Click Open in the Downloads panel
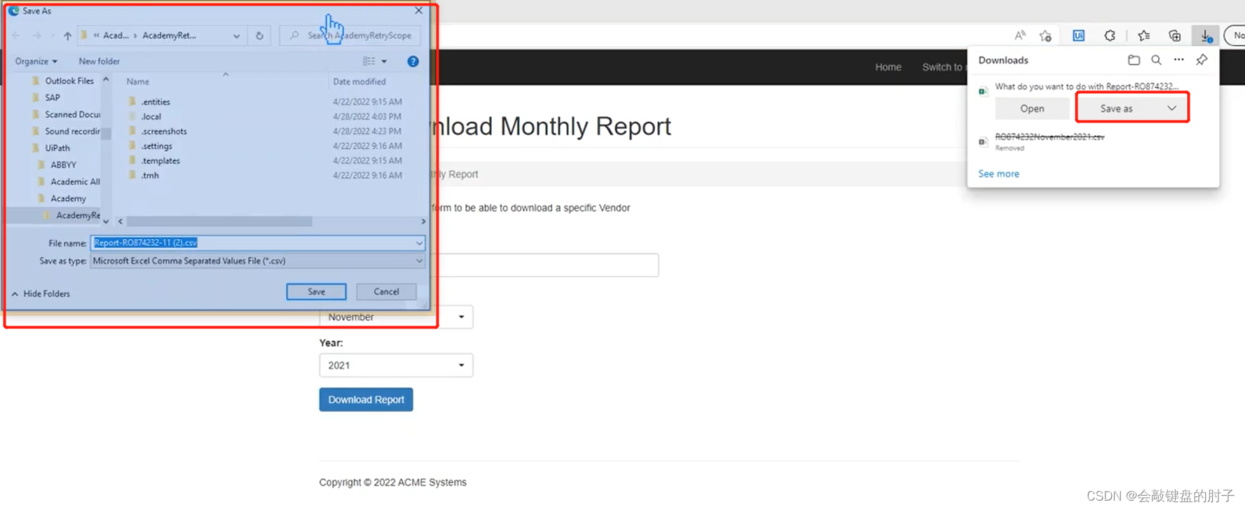This screenshot has height=509, width=1245. [x=1032, y=109]
